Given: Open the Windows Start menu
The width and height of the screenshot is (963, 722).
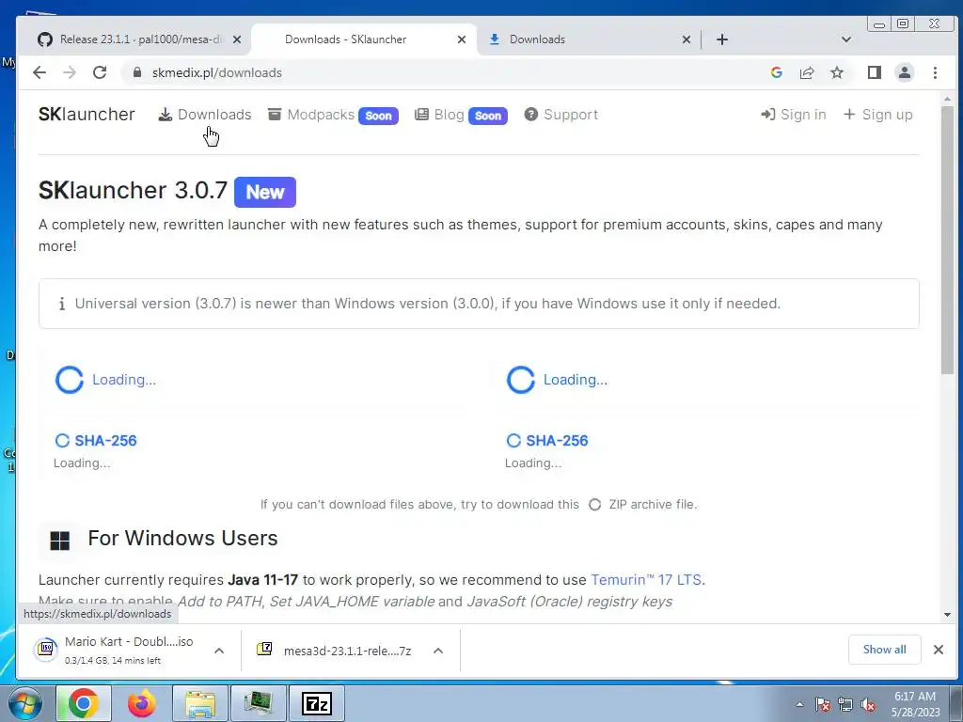Looking at the screenshot, I should coord(24,703).
